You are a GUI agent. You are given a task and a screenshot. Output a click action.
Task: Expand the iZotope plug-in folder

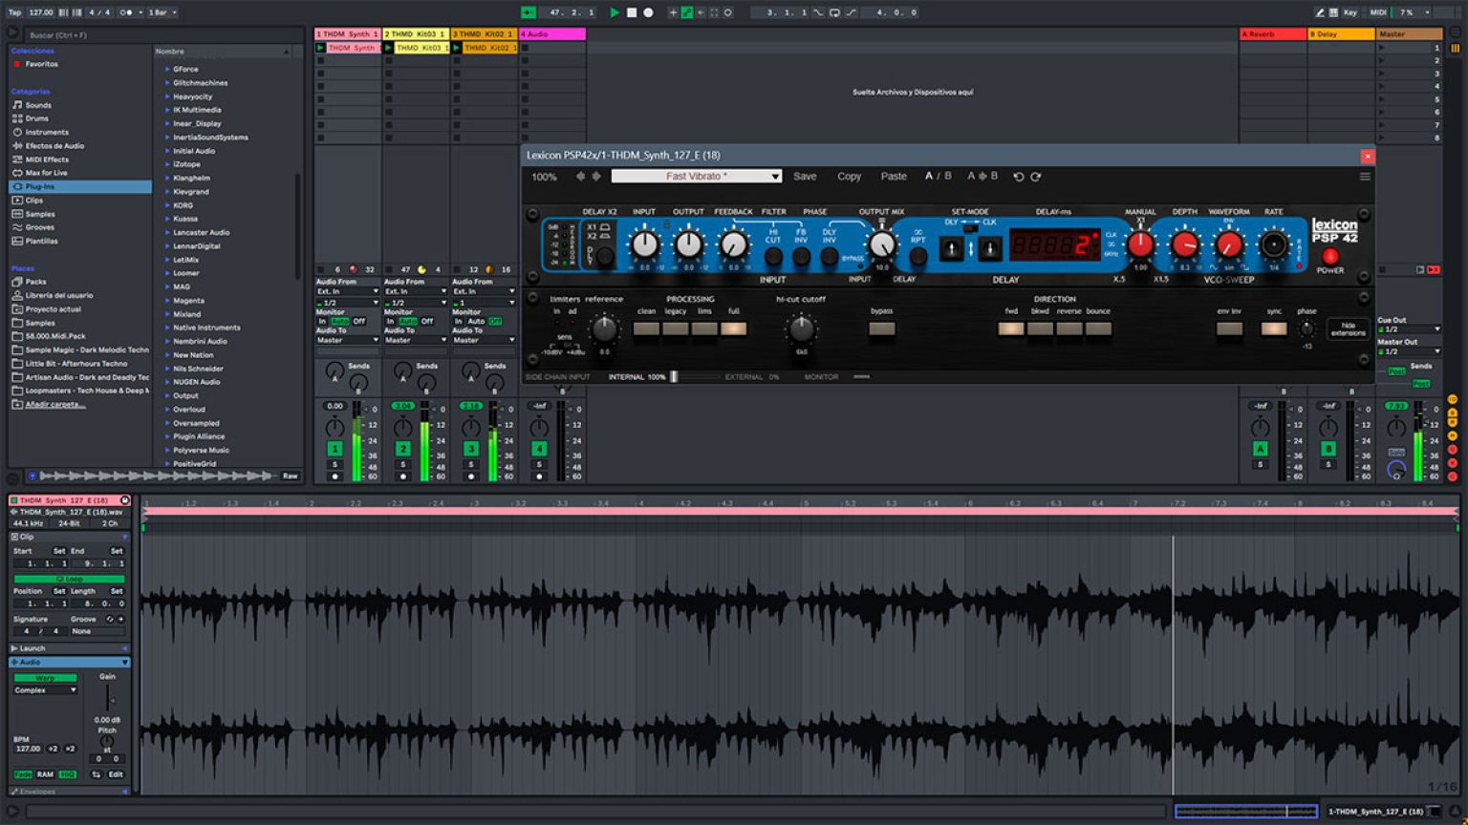[x=167, y=164]
